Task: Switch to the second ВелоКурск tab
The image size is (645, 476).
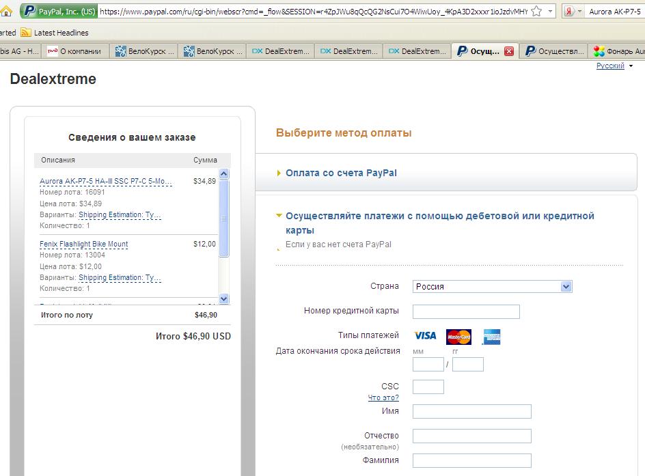Action: tap(212, 51)
